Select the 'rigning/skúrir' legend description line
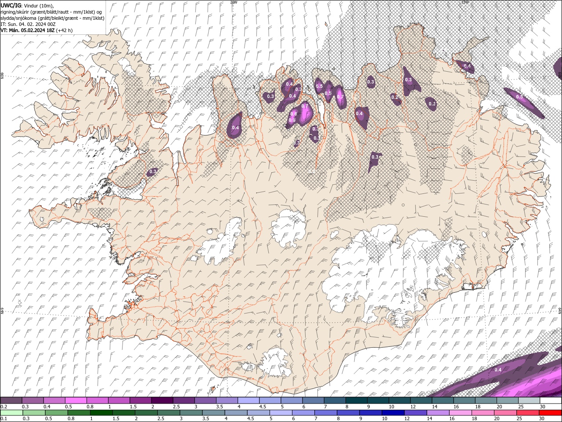This screenshot has height=422, width=562. pos(51,12)
